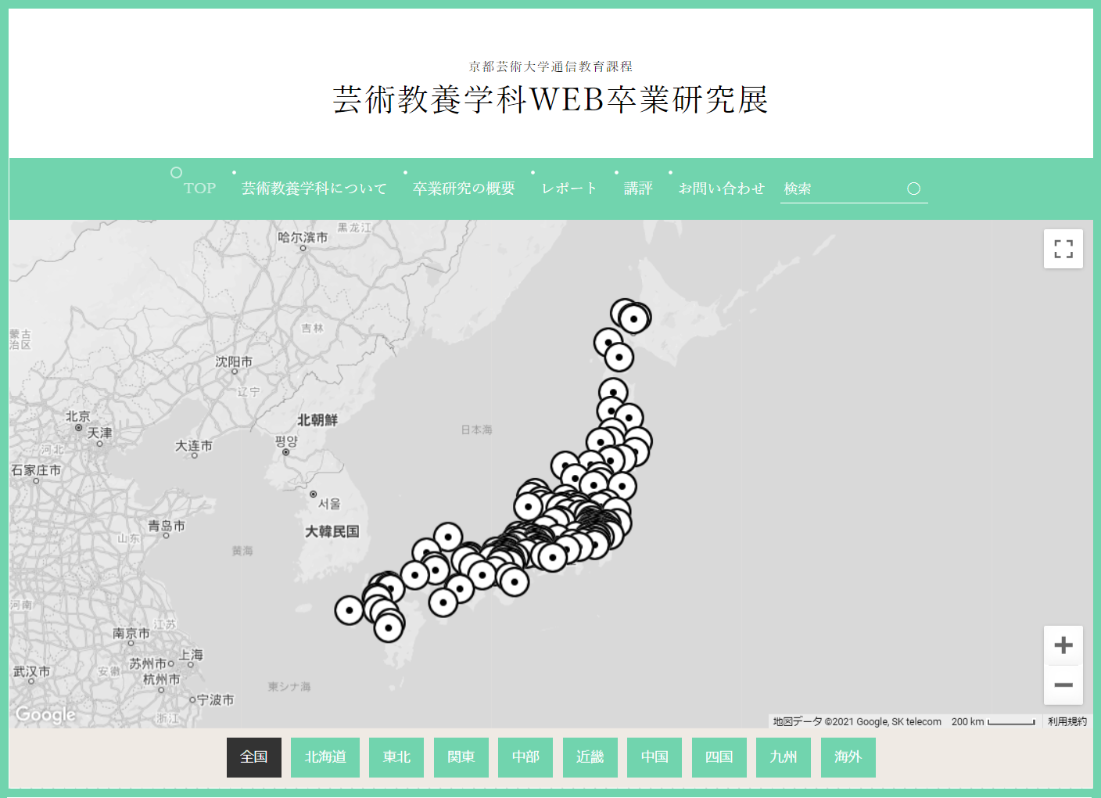Open 芸術教養学科について page
This screenshot has height=798, width=1101.
(x=314, y=189)
